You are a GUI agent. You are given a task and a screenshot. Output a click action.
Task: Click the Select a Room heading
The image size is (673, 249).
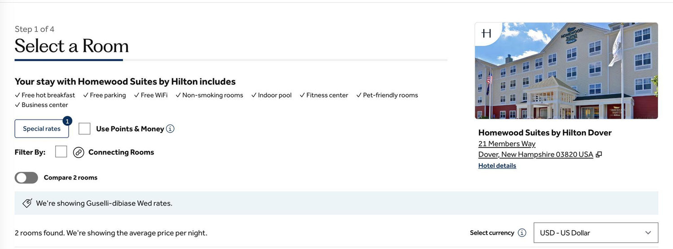[x=72, y=46]
